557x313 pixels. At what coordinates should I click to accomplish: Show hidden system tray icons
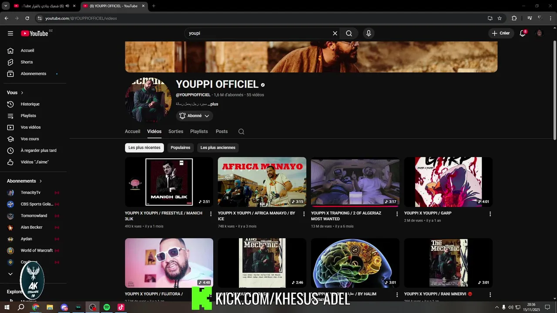(x=497, y=307)
